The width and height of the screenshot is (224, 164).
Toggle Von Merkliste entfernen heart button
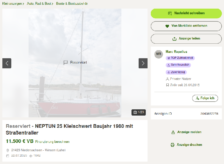(186, 26)
